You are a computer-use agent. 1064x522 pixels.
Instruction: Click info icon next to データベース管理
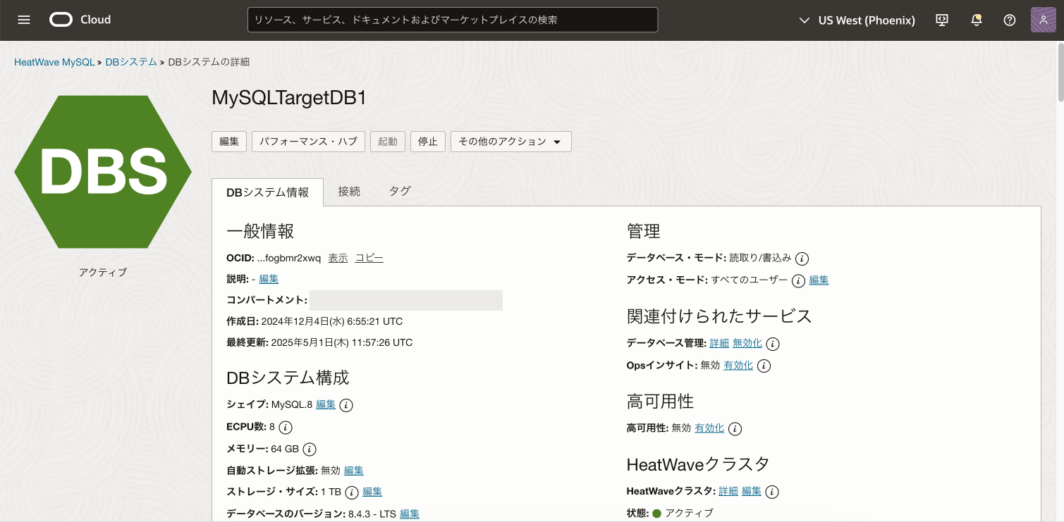(773, 344)
